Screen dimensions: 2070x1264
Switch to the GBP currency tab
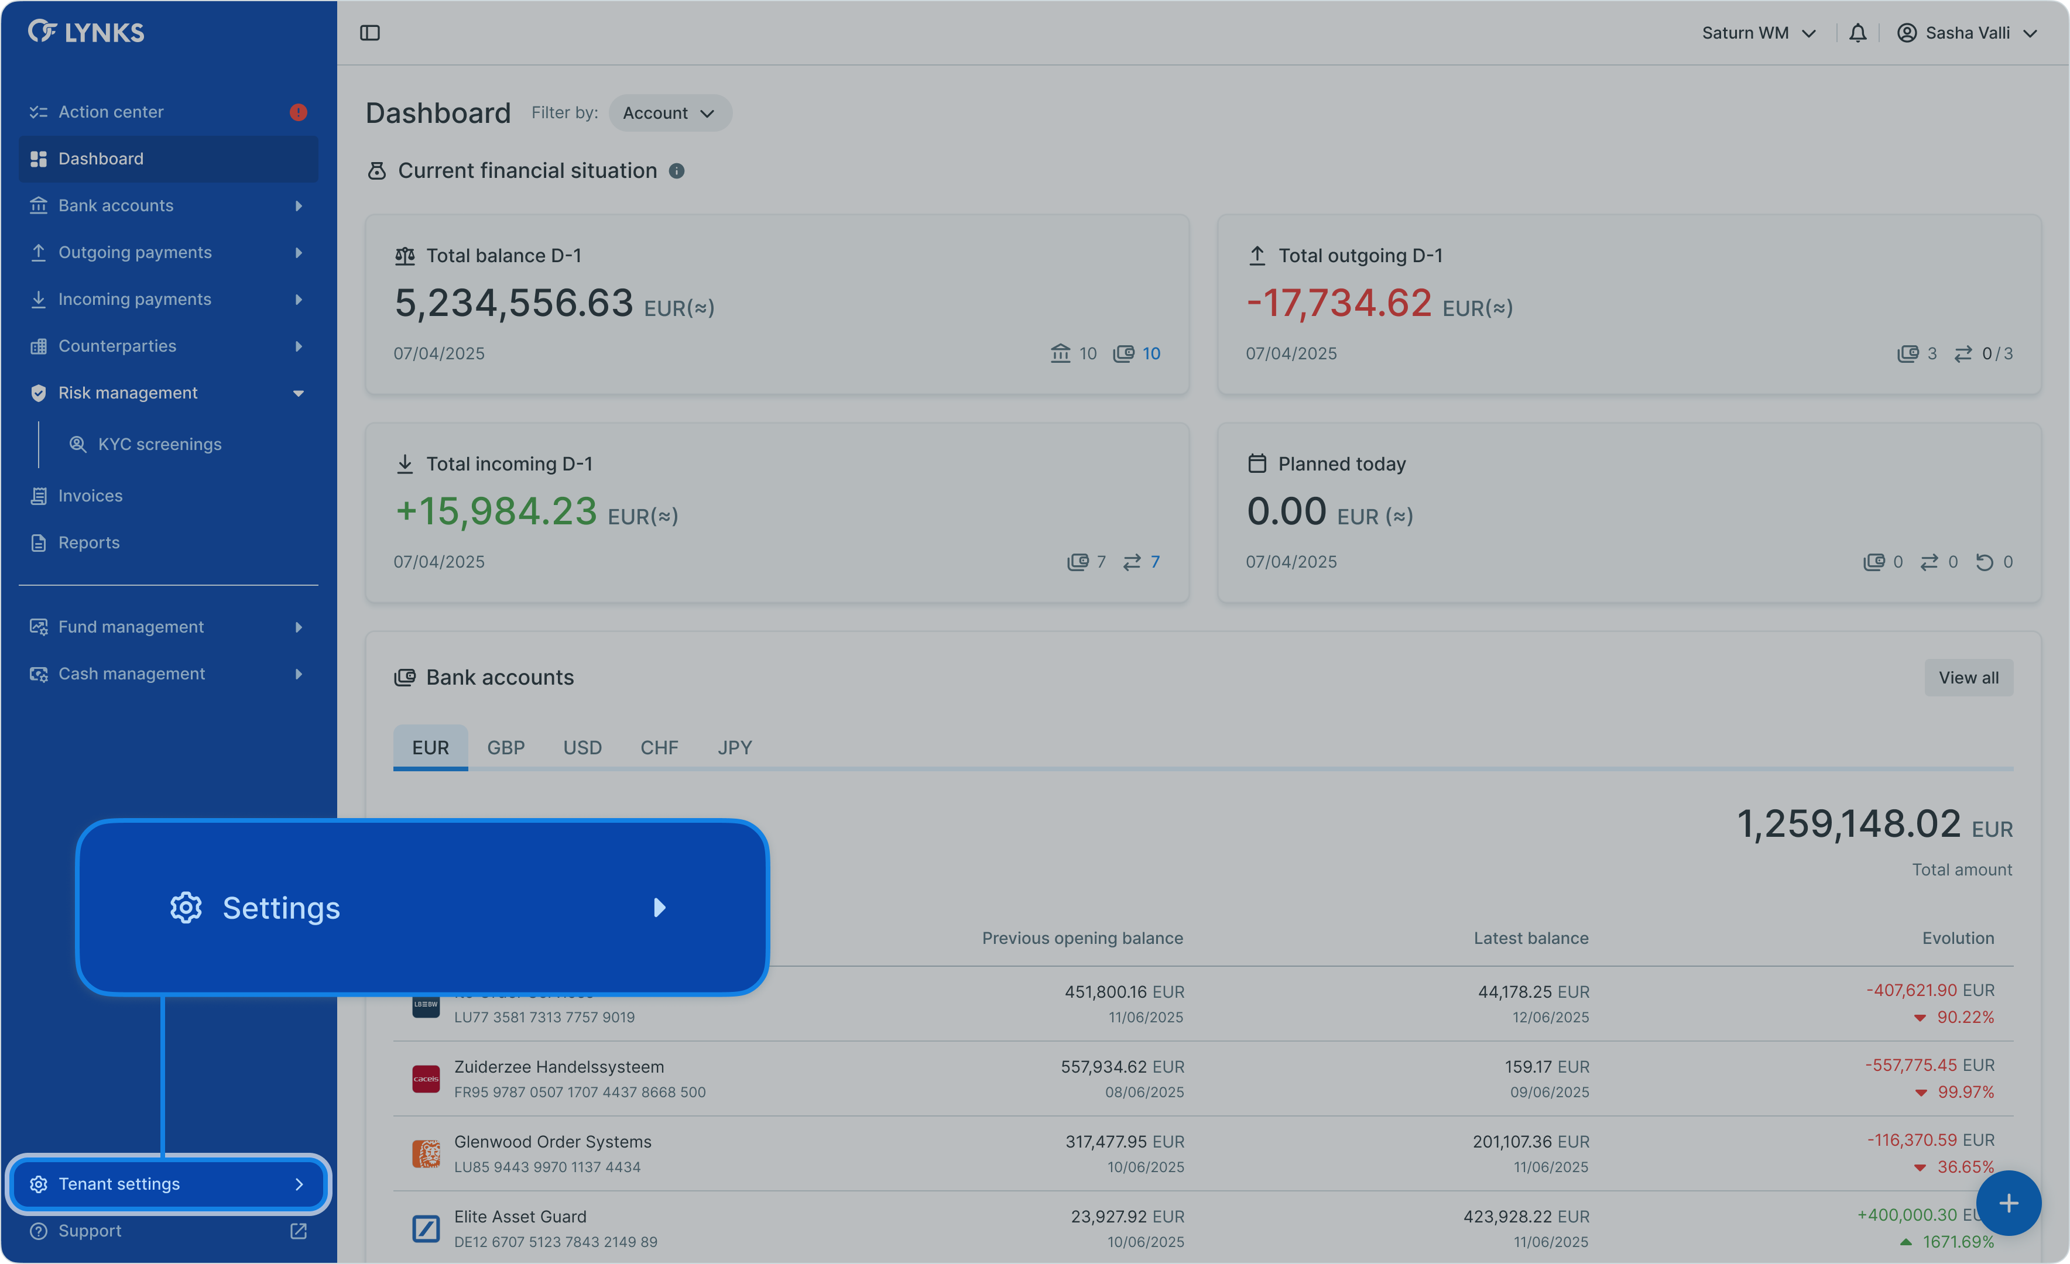point(506,747)
